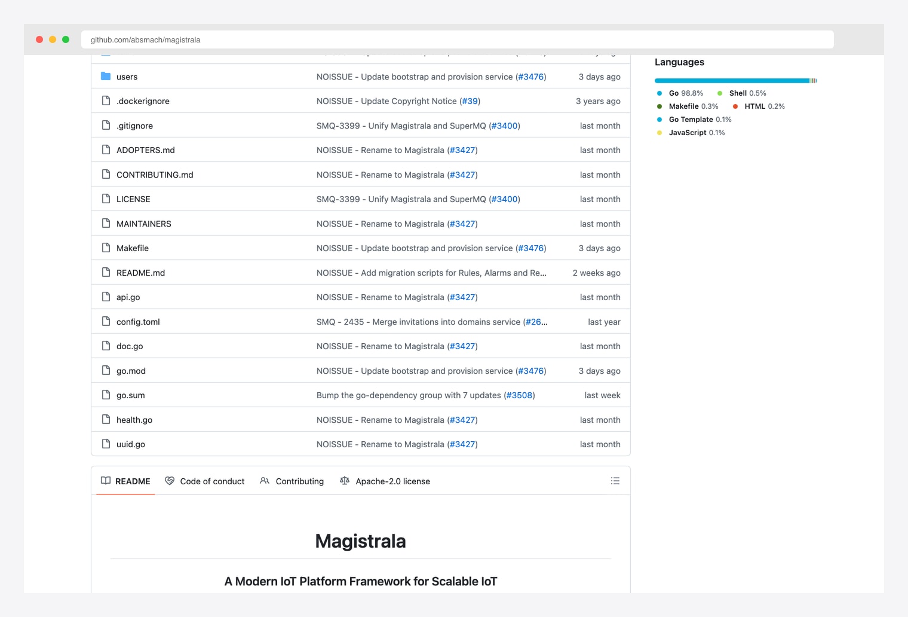The image size is (908, 617).
Task: Open the go.mod file
Action: [131, 371]
